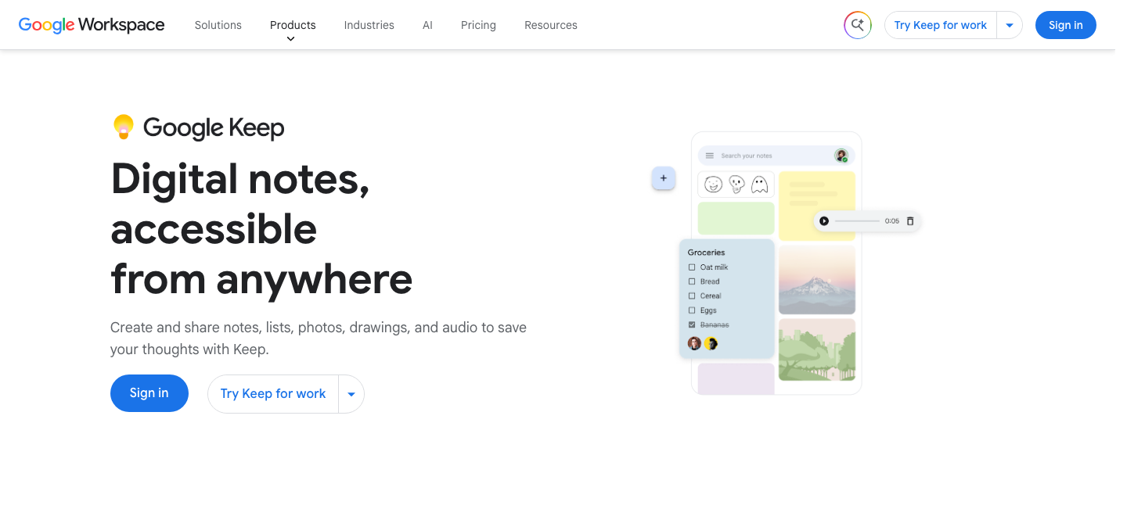Click the Search your notes field
1127x516 pixels.
point(775,156)
